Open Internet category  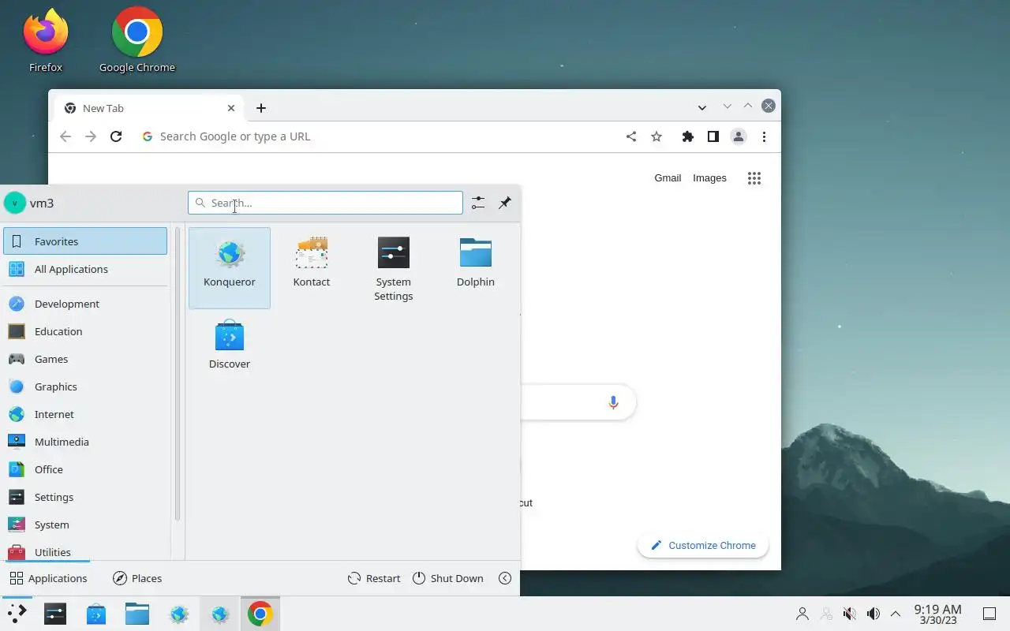85,414
